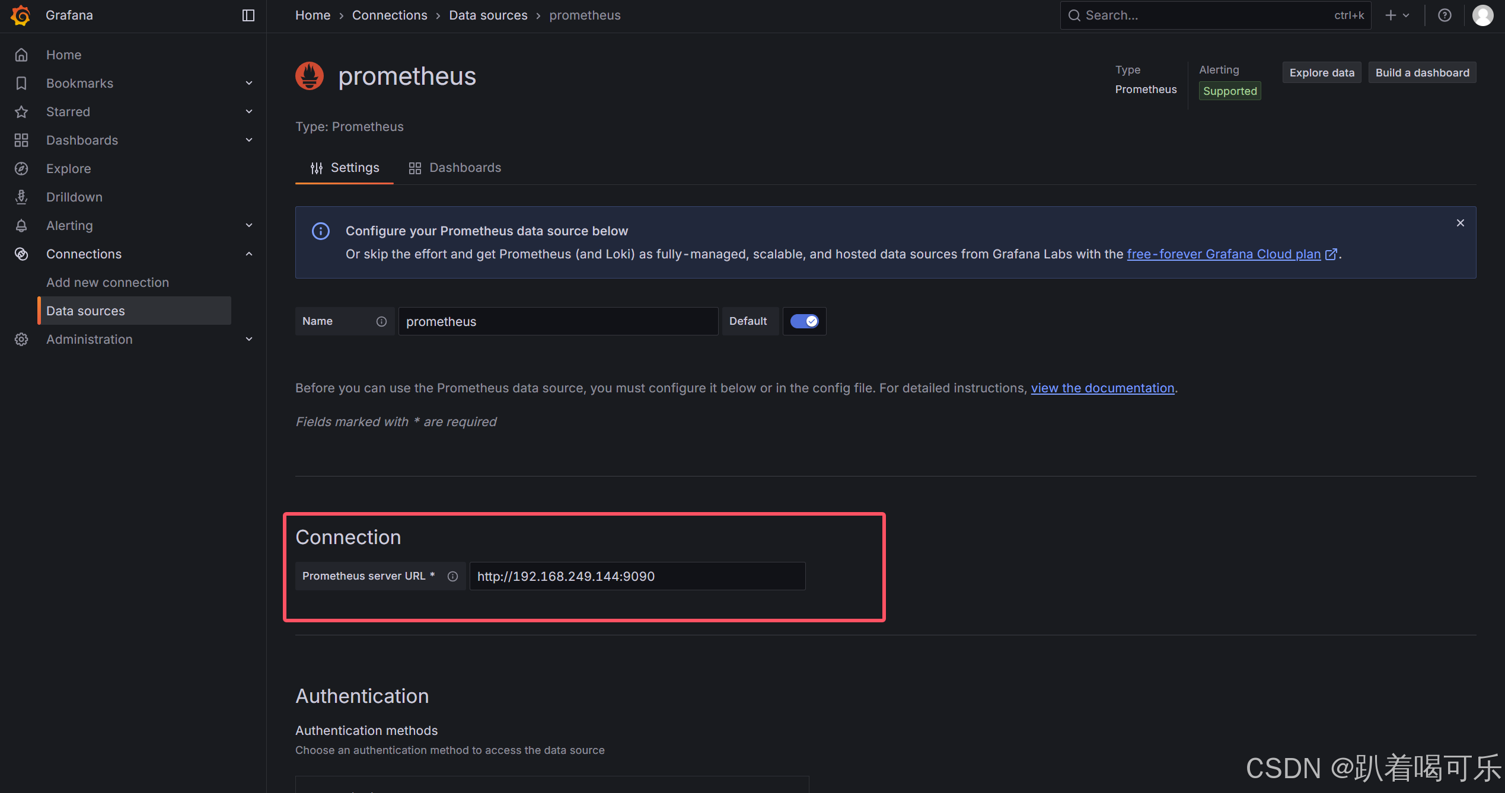Image resolution: width=1505 pixels, height=793 pixels.
Task: Click the Administration gear icon
Action: pos(21,339)
